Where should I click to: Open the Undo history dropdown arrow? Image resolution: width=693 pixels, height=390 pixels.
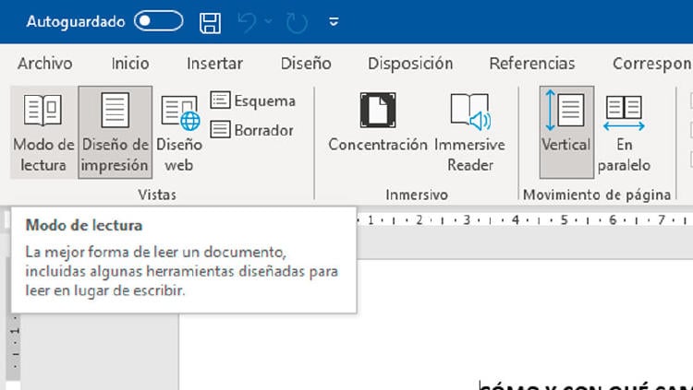tap(269, 21)
